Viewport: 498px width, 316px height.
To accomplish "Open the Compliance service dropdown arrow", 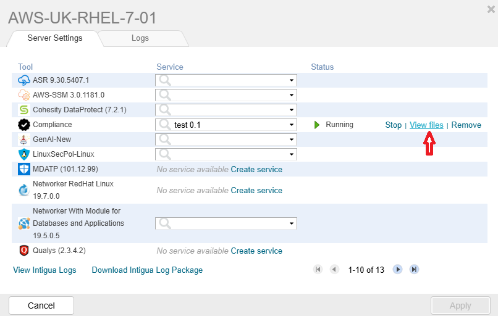I will coord(291,125).
